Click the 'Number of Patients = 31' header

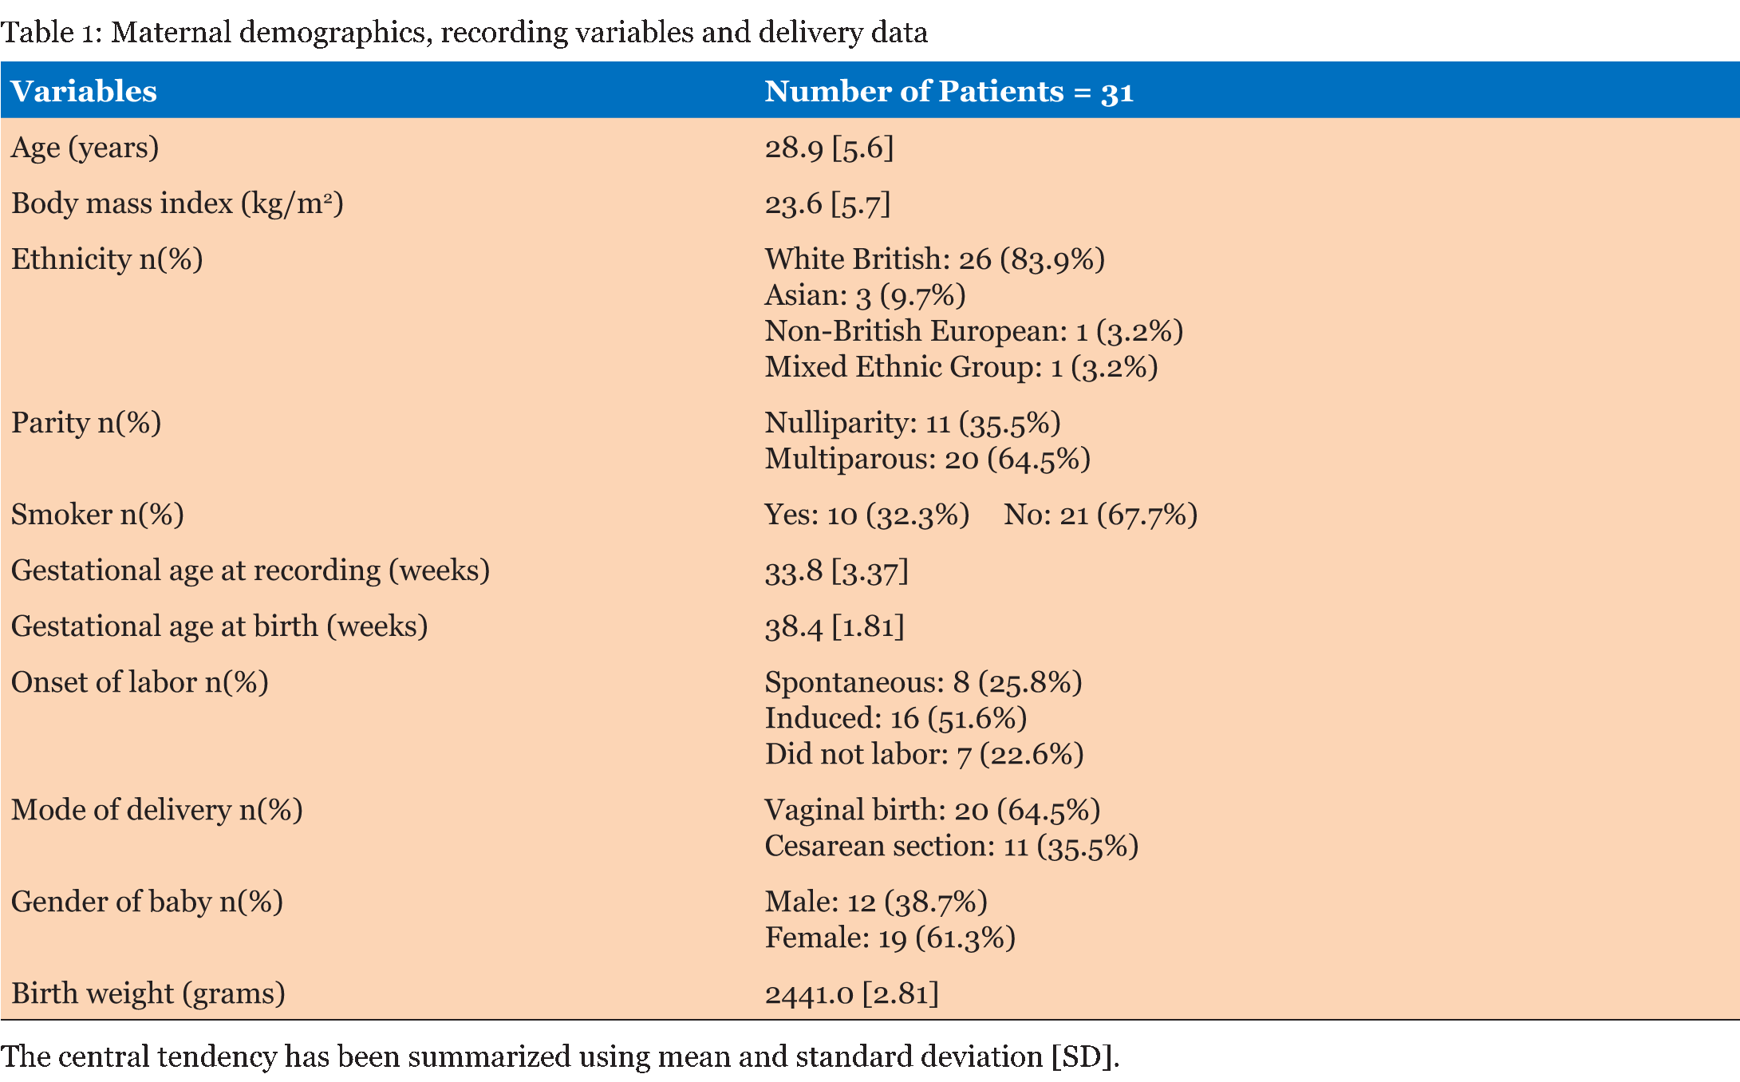click(x=949, y=91)
